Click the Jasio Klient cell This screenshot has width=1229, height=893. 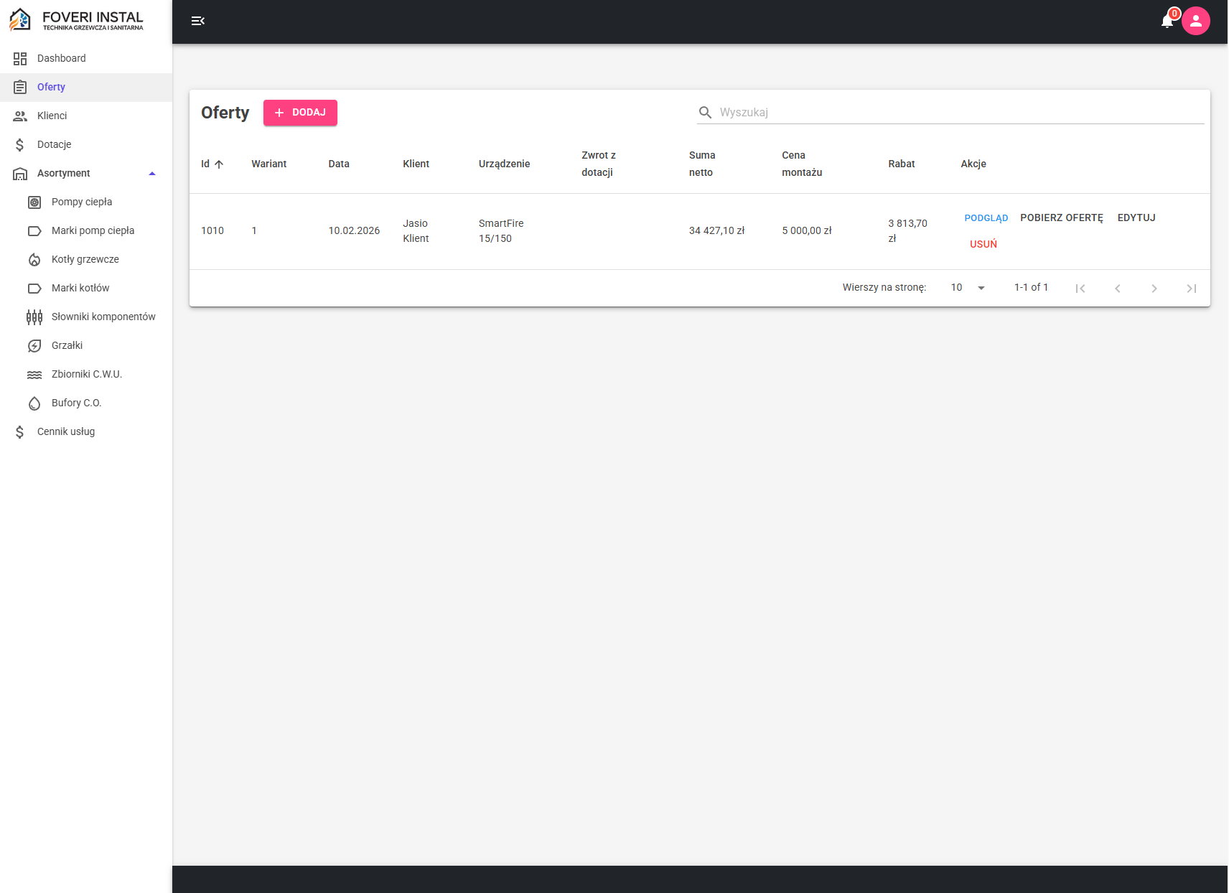(416, 231)
